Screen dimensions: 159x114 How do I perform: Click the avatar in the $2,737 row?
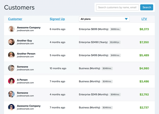(11, 107)
